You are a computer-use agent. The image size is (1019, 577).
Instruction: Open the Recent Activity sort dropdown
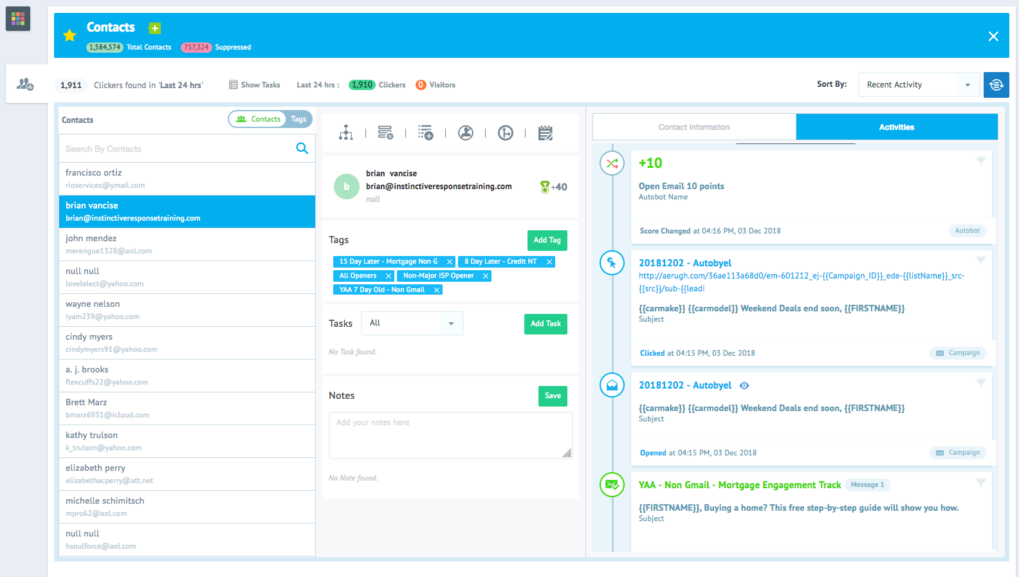pos(918,85)
